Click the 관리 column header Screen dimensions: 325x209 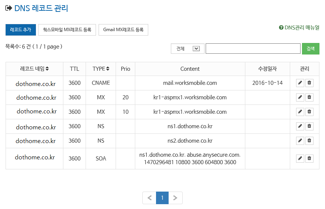click(305, 69)
